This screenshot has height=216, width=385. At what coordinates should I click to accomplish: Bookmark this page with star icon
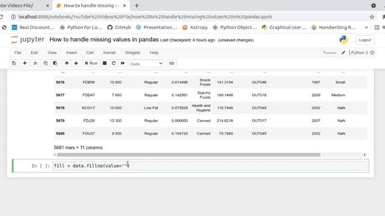[372, 17]
